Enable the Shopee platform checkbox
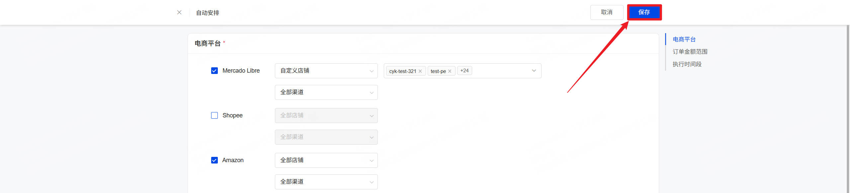Screen dimensions: 850x193 [214, 115]
